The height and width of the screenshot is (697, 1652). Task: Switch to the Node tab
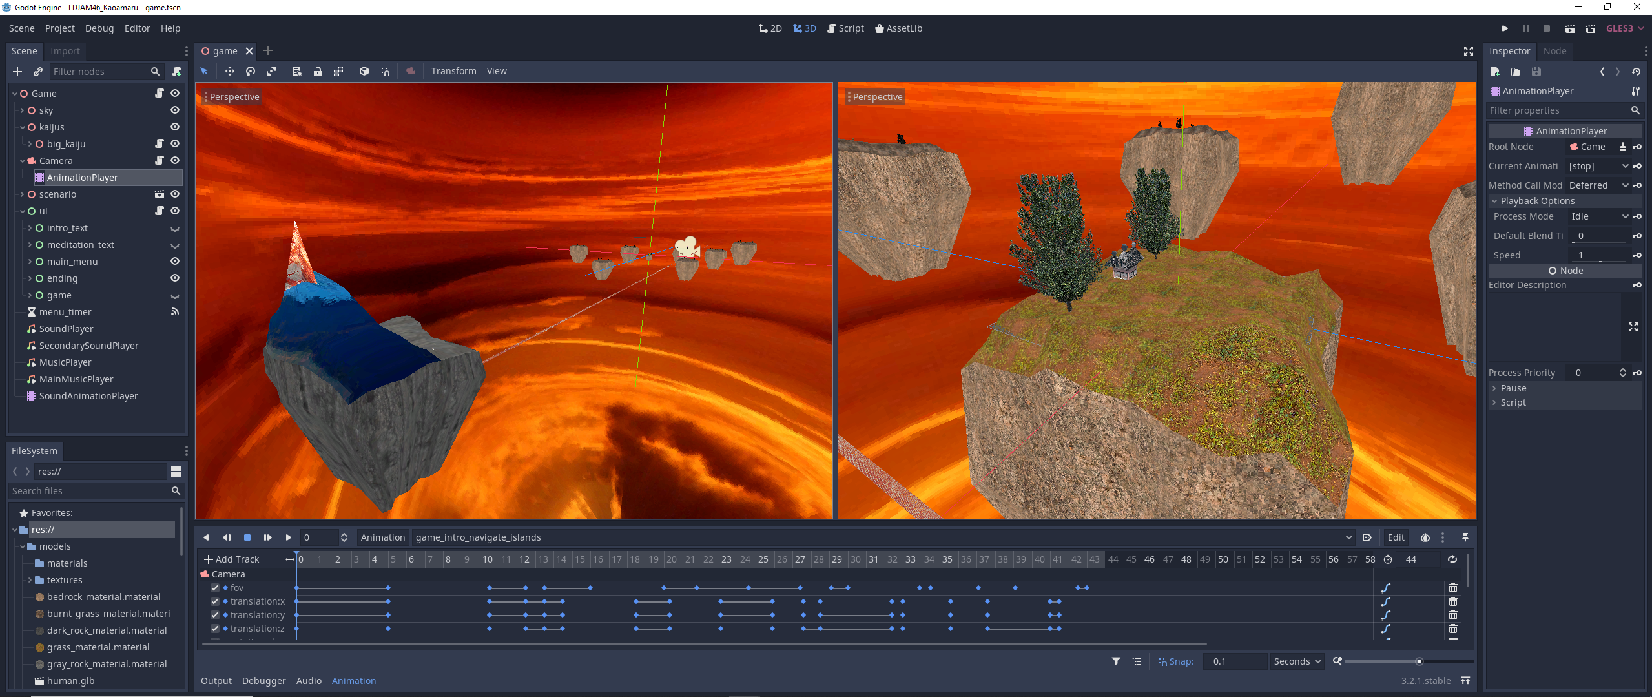(x=1554, y=51)
